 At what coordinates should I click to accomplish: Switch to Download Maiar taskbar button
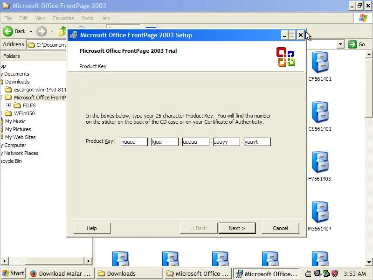(62, 273)
